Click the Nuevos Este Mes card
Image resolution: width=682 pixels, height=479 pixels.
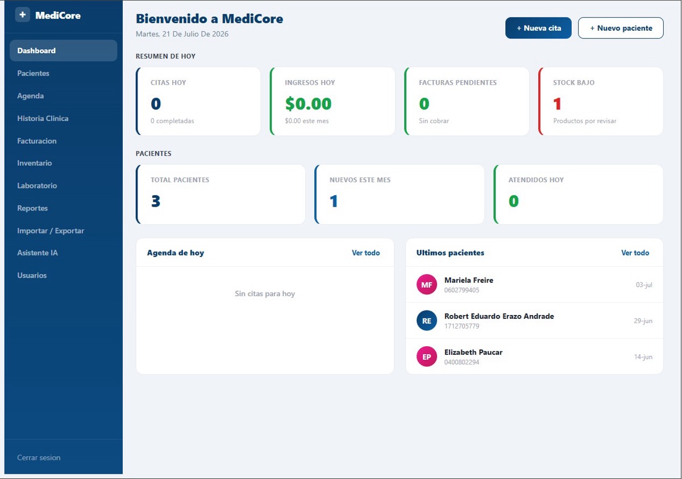coord(400,195)
